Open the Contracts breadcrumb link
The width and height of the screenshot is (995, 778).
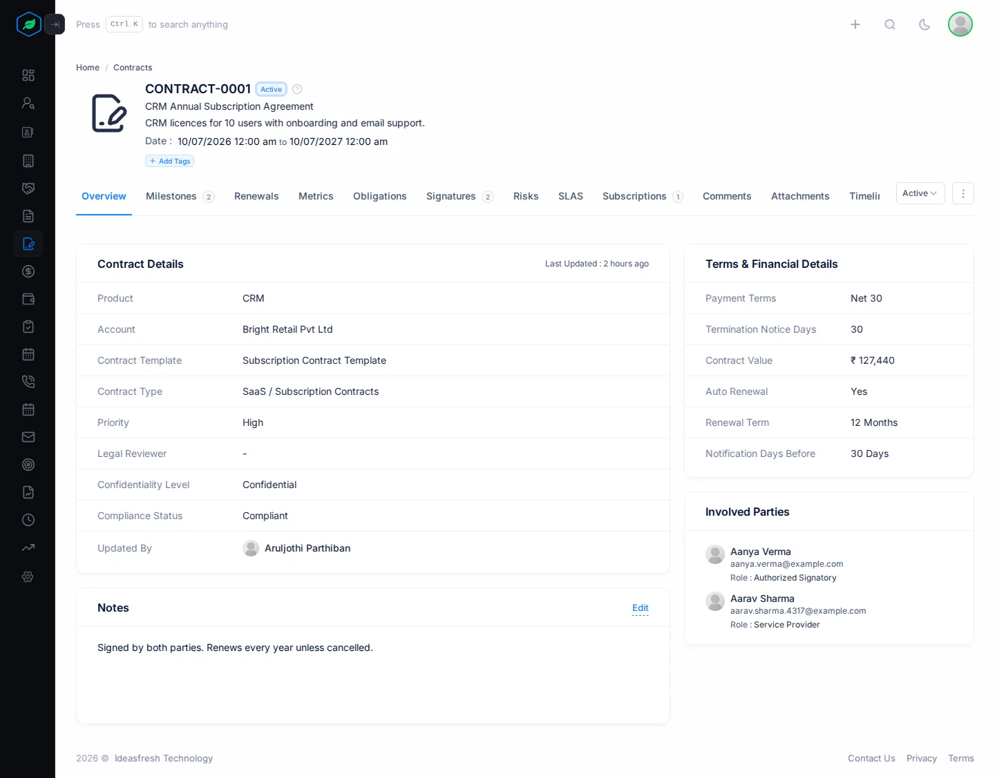point(133,68)
